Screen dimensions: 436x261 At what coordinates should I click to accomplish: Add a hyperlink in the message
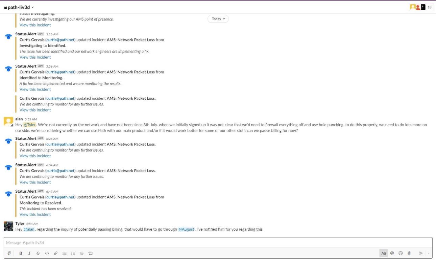click(56, 253)
